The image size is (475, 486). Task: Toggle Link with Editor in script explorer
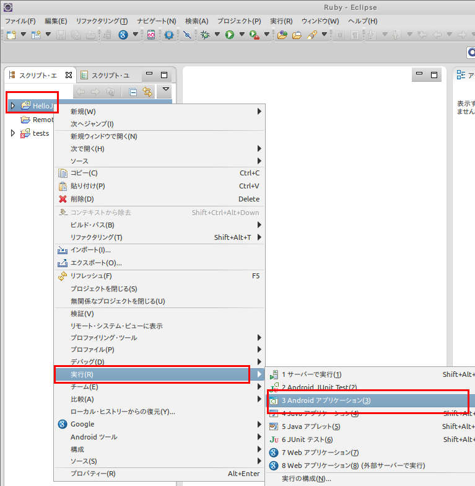pos(147,92)
